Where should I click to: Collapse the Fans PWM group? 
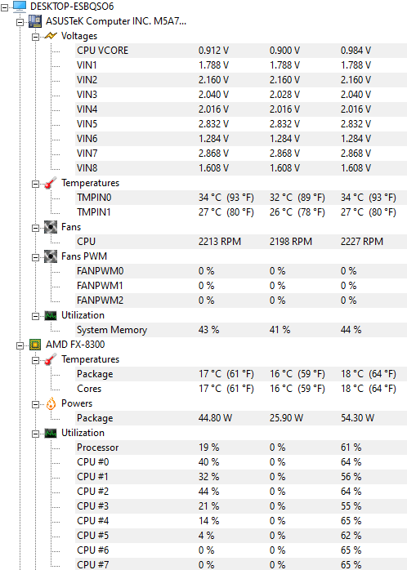click(35, 257)
